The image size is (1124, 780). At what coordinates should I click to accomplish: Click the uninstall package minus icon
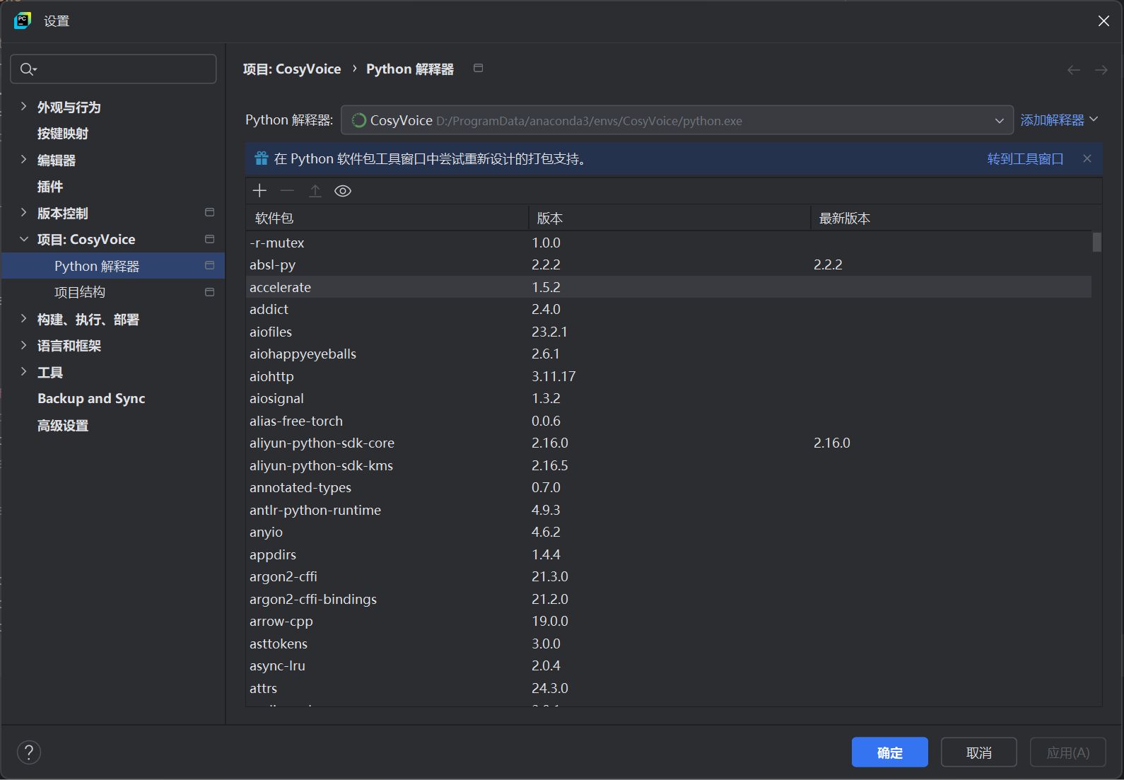pyautogui.click(x=287, y=191)
